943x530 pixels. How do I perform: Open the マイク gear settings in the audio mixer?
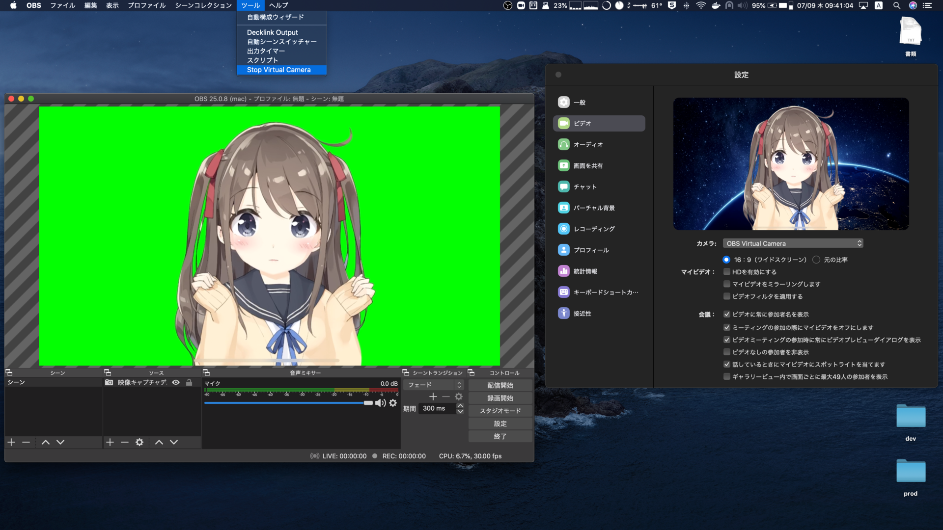coord(393,403)
